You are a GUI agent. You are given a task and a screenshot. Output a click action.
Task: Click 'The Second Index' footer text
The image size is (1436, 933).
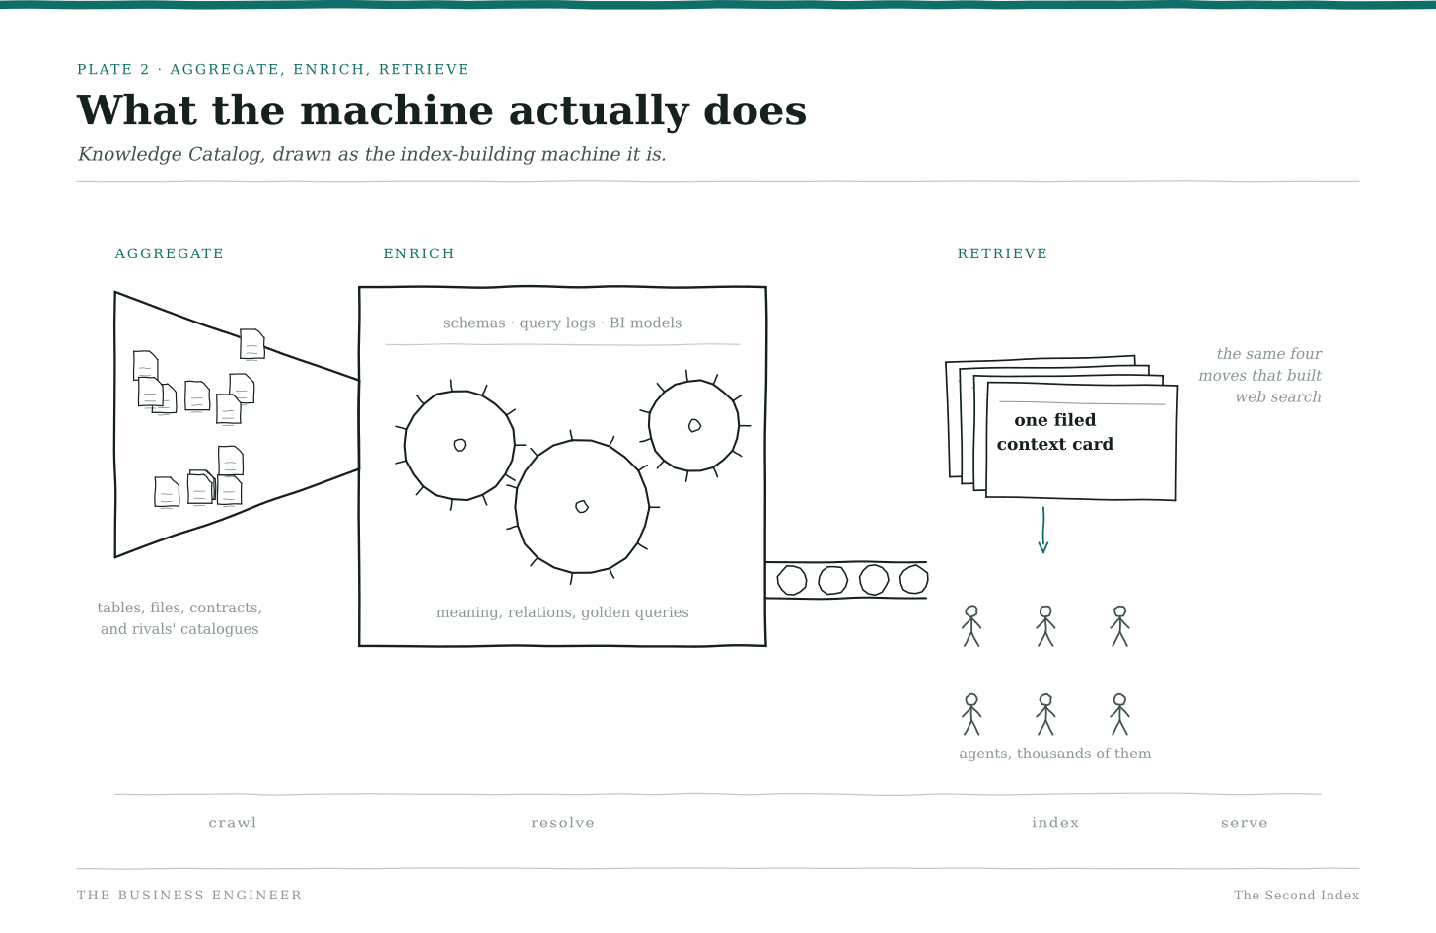tap(1296, 896)
